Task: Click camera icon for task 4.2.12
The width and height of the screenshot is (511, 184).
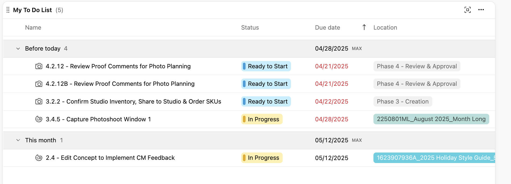Action: 39,66
